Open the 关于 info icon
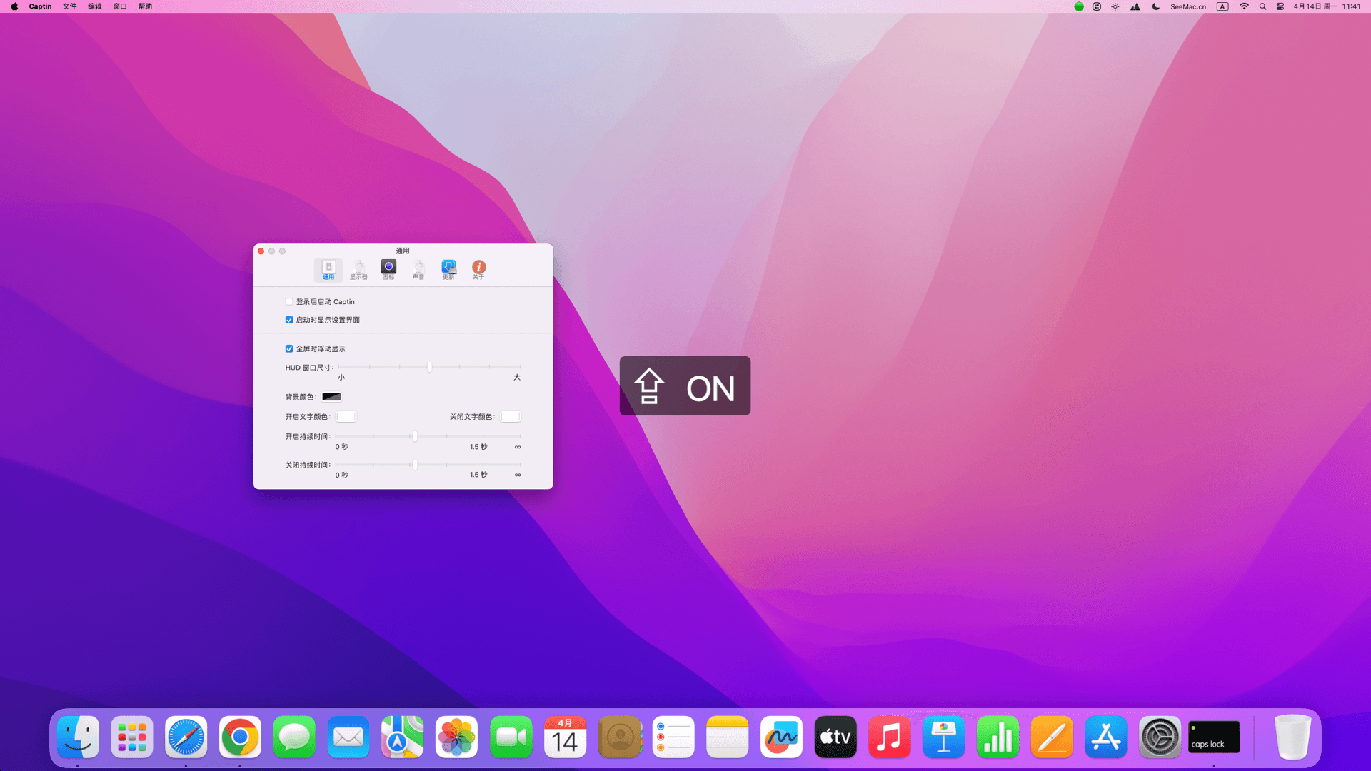 [478, 269]
